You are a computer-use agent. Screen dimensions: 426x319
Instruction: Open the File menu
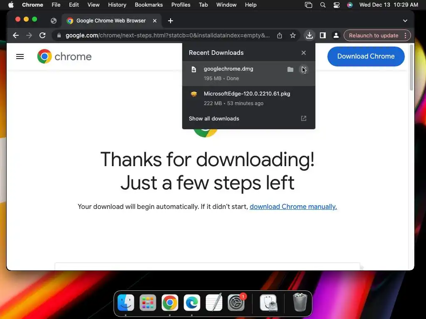click(x=56, y=5)
